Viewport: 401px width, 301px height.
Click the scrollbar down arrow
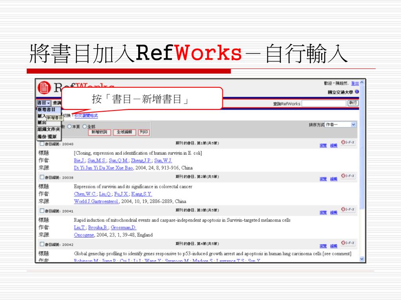361,259
